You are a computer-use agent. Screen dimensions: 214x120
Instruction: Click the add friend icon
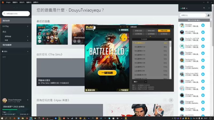click(209, 15)
